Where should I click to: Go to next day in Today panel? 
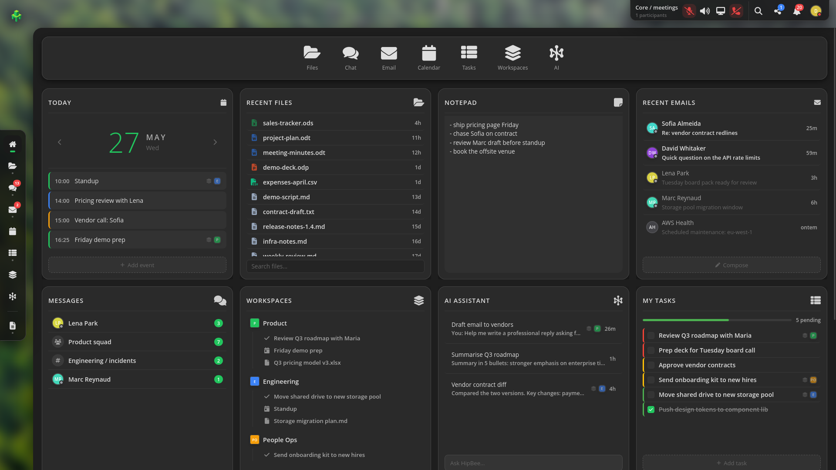point(215,142)
